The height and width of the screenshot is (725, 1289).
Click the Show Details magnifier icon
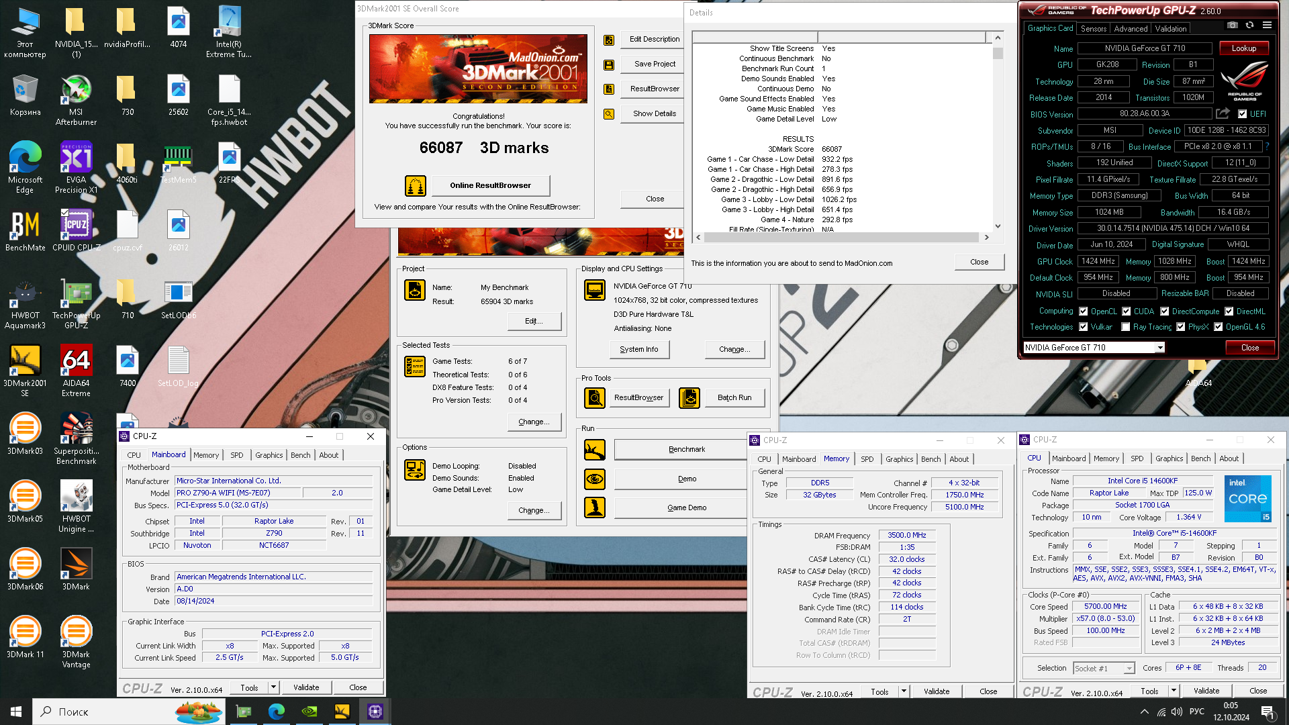tap(609, 114)
